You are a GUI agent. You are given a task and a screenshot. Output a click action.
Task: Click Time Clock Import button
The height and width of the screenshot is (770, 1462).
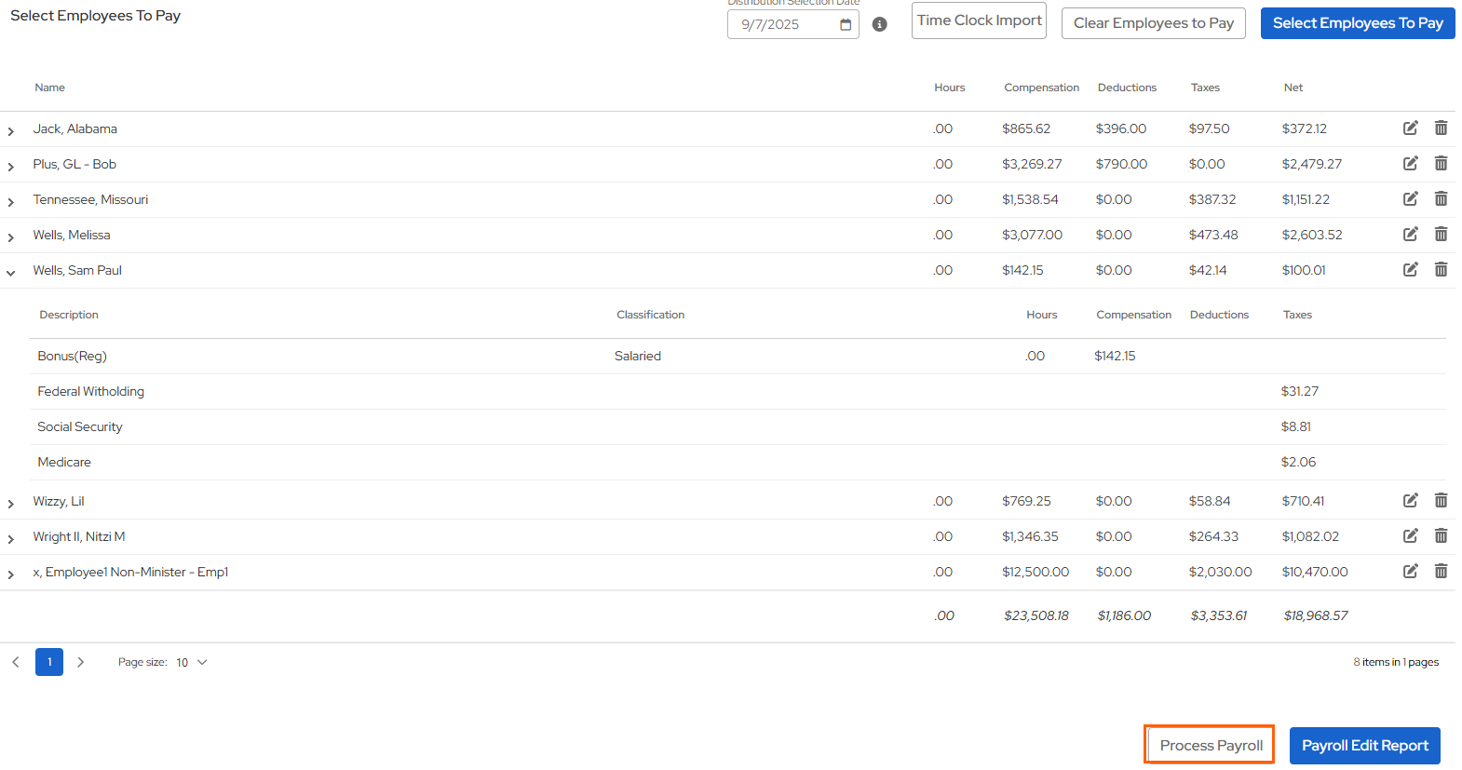979,20
